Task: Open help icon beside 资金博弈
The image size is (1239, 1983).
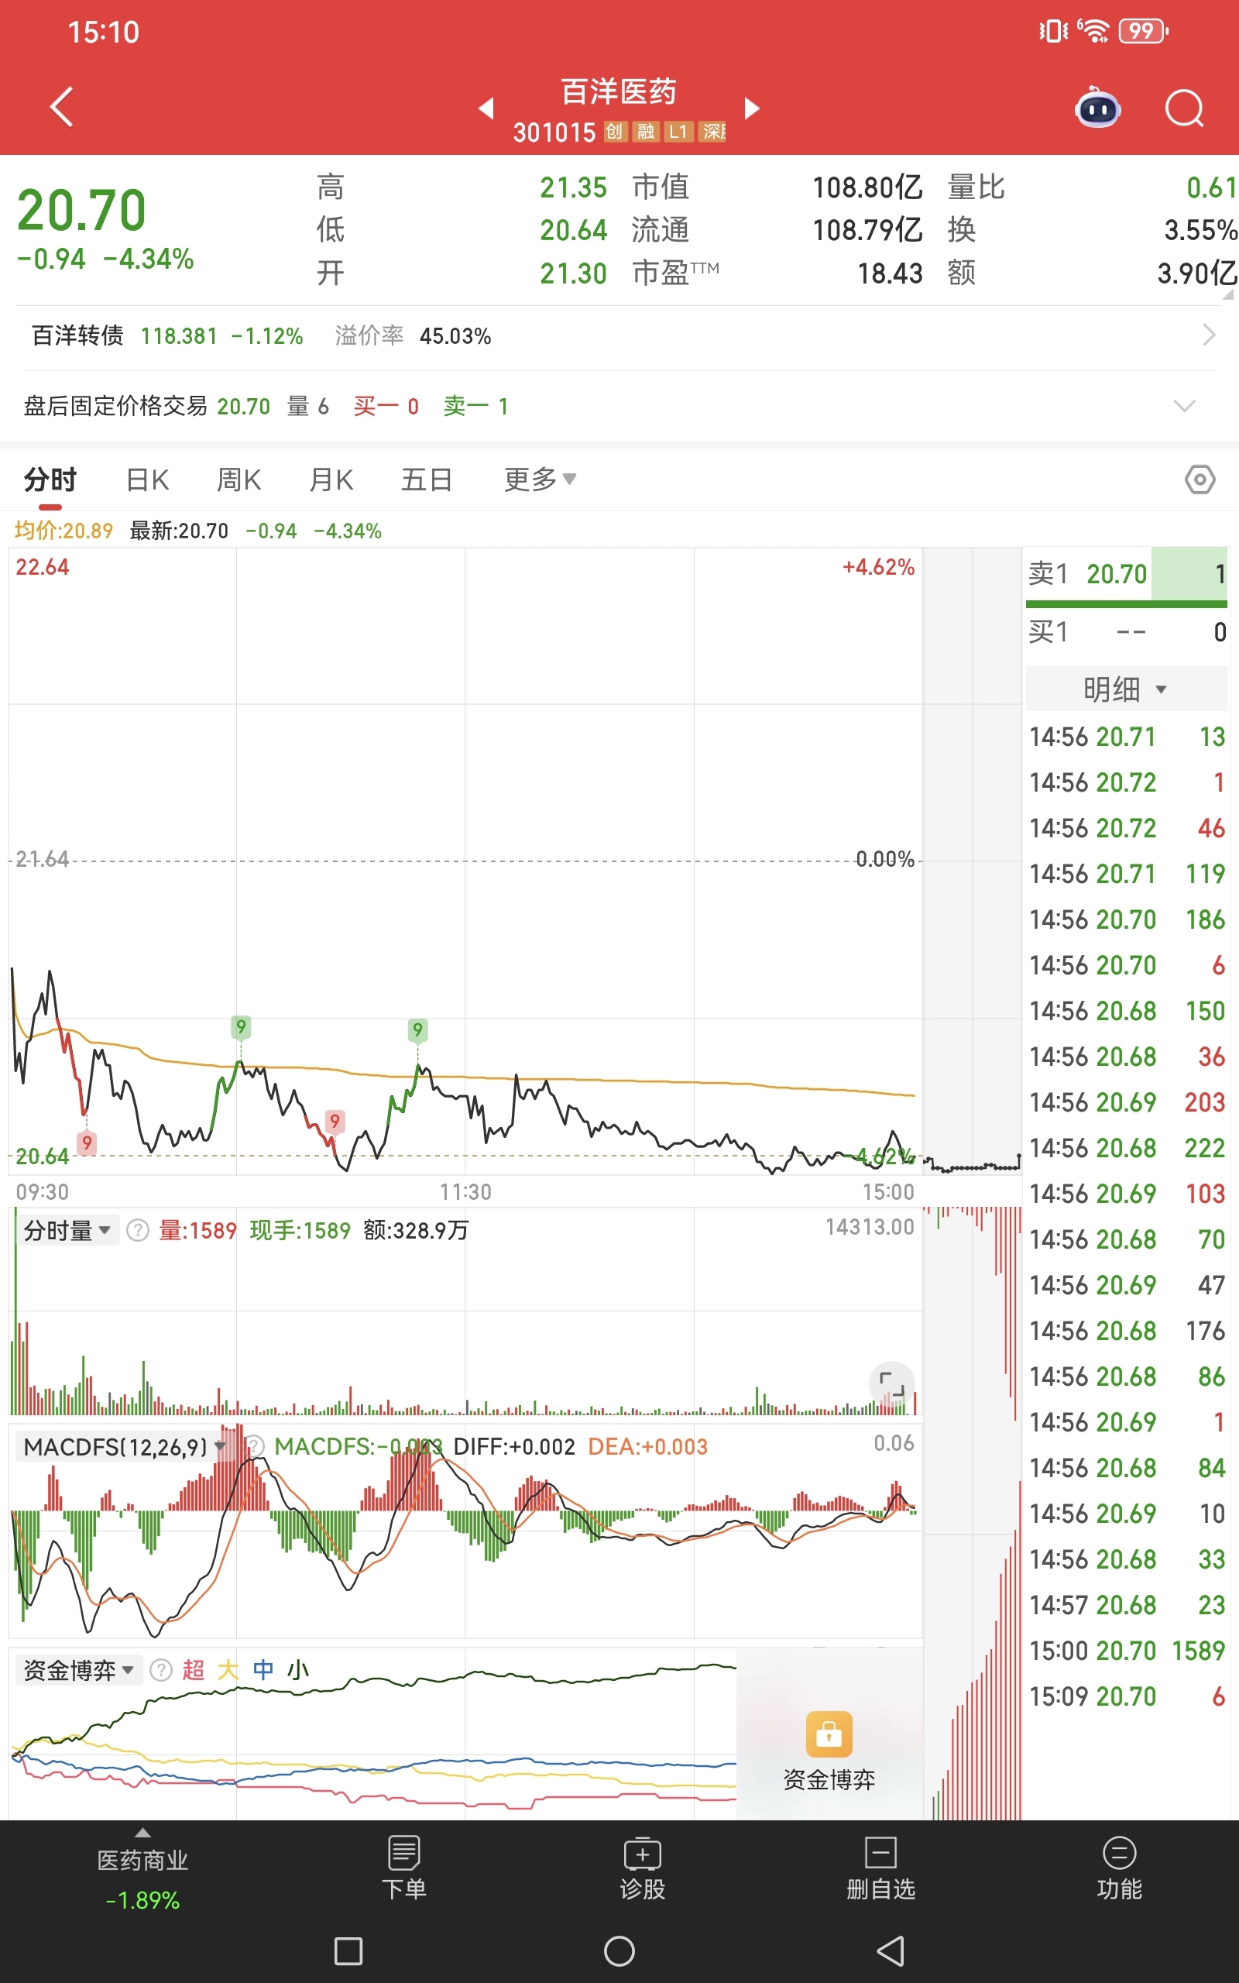Action: [161, 1670]
